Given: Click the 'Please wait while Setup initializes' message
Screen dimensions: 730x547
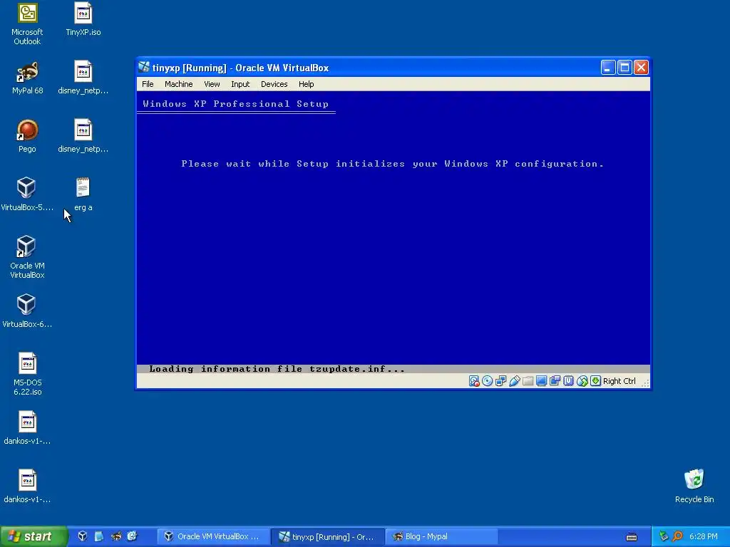Looking at the screenshot, I should [393, 164].
